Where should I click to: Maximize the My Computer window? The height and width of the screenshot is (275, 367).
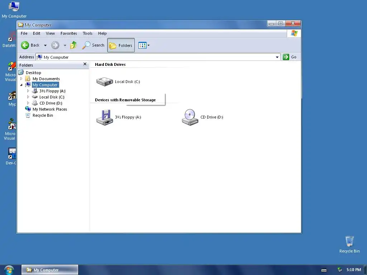click(281, 23)
